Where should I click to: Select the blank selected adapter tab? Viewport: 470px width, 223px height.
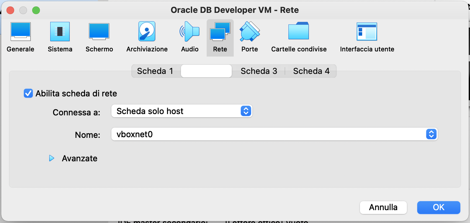(206, 71)
